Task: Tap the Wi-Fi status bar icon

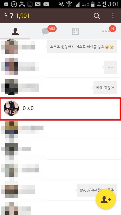Action: (x=69, y=4)
